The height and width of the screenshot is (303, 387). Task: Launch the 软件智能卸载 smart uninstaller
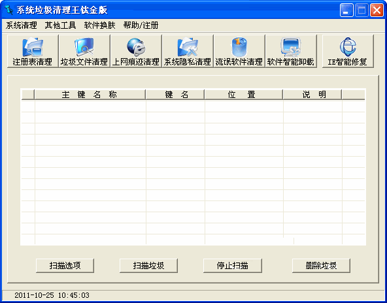tap(291, 51)
